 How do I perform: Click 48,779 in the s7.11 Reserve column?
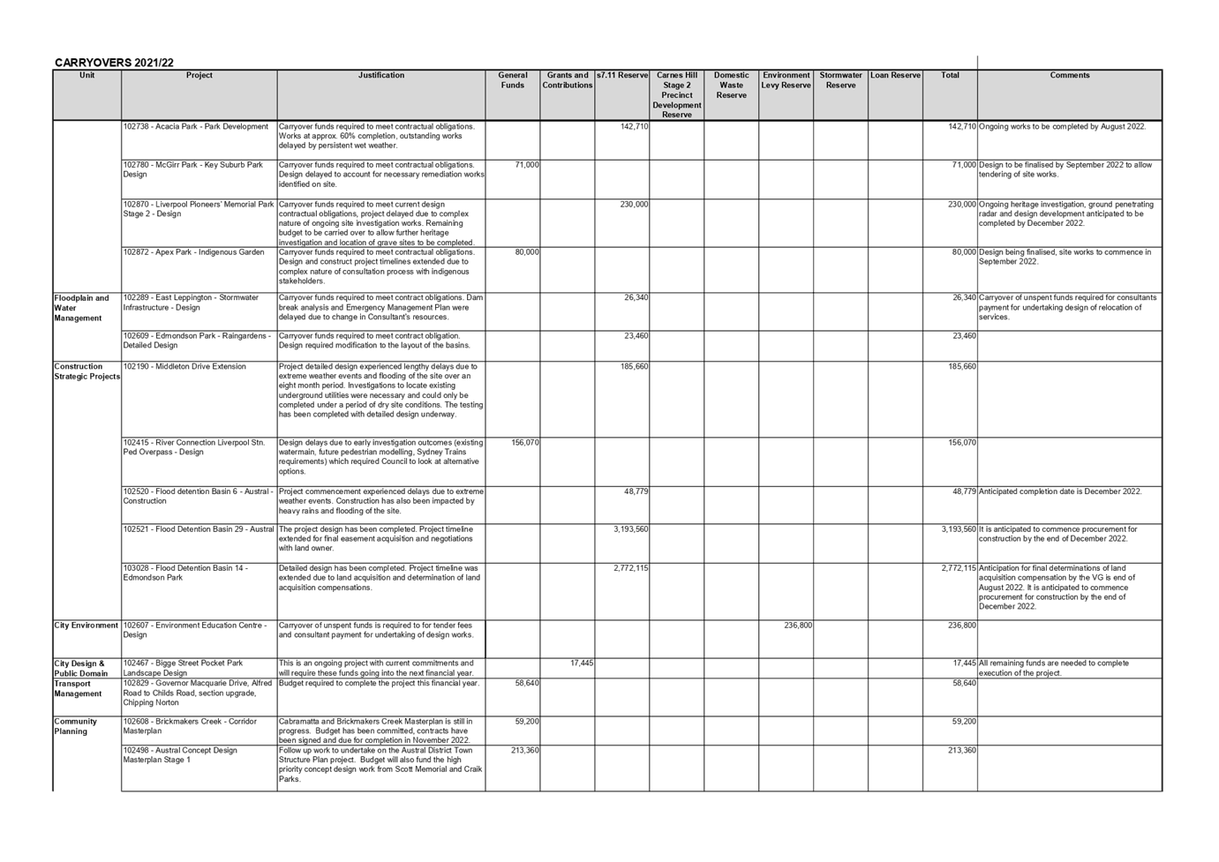click(636, 491)
